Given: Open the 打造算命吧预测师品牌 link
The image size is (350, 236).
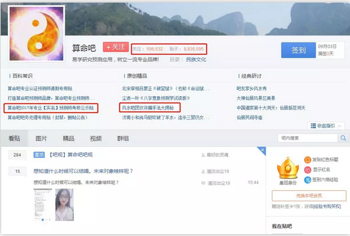Looking at the screenshot, I should (x=52, y=98).
